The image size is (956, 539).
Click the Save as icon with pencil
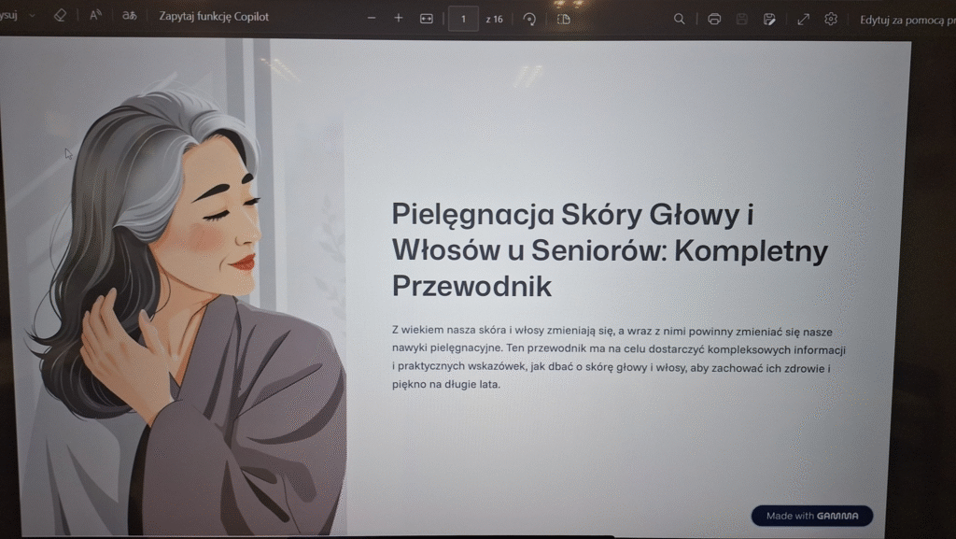[x=769, y=19]
